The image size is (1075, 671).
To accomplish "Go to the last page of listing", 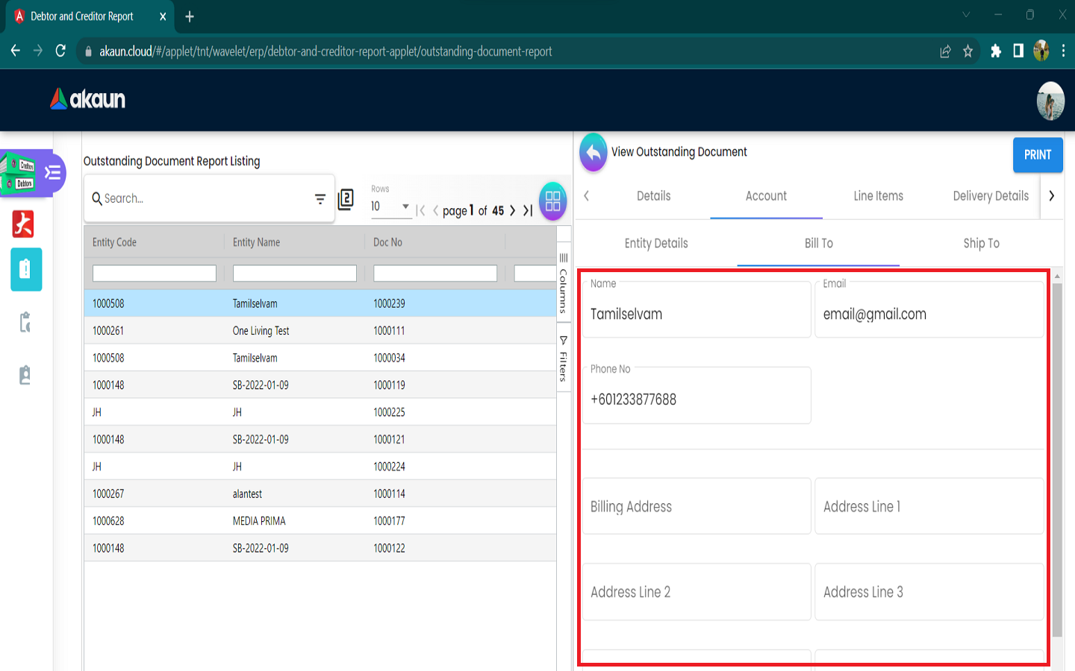I will click(x=528, y=211).
